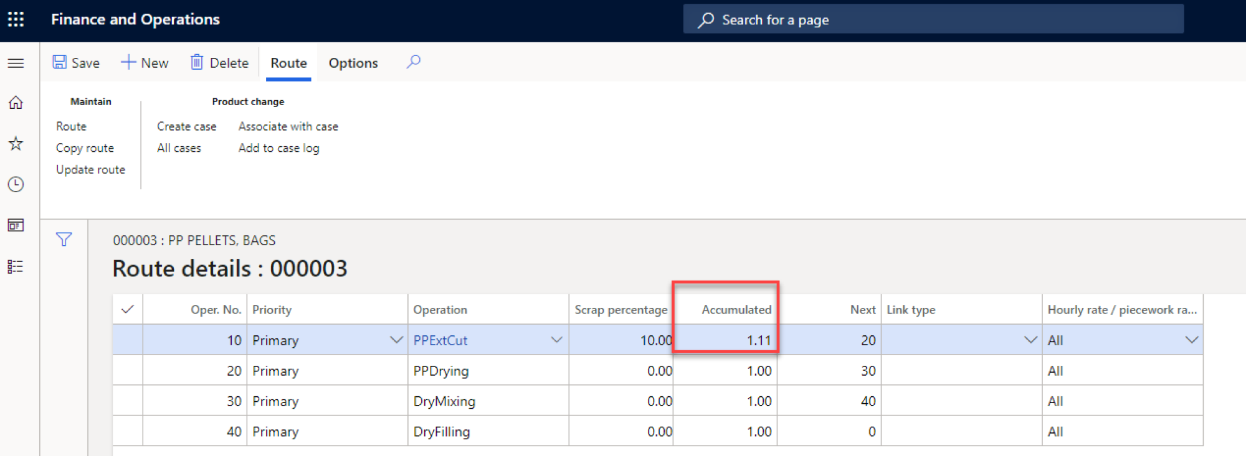Click Oper. No. 30 cell
The width and height of the screenshot is (1246, 456).
[194, 401]
